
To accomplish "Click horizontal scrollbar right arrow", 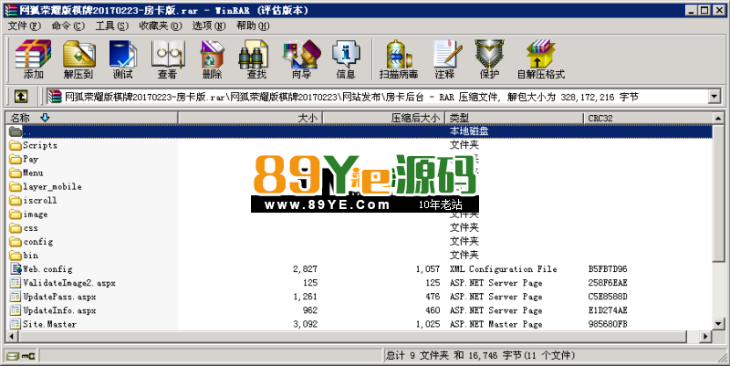I will click(705, 336).
